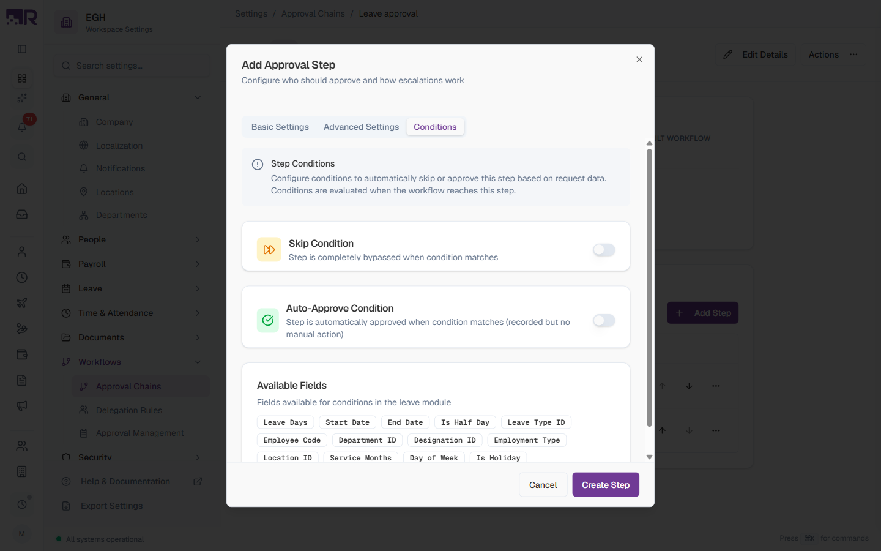
Task: Click the Employee Code field chip
Action: click(292, 440)
